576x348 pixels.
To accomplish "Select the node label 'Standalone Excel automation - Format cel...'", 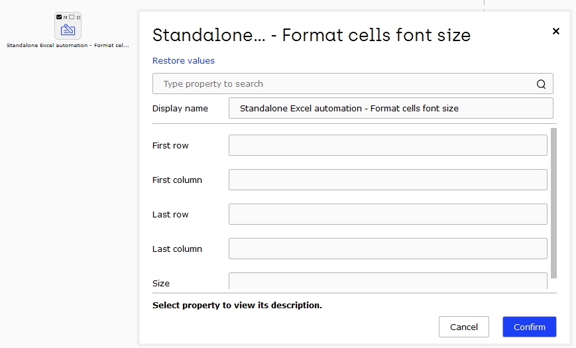I will click(x=68, y=45).
